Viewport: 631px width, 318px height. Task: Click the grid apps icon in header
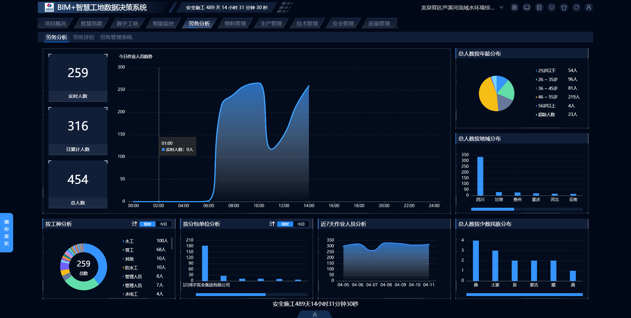click(514, 8)
